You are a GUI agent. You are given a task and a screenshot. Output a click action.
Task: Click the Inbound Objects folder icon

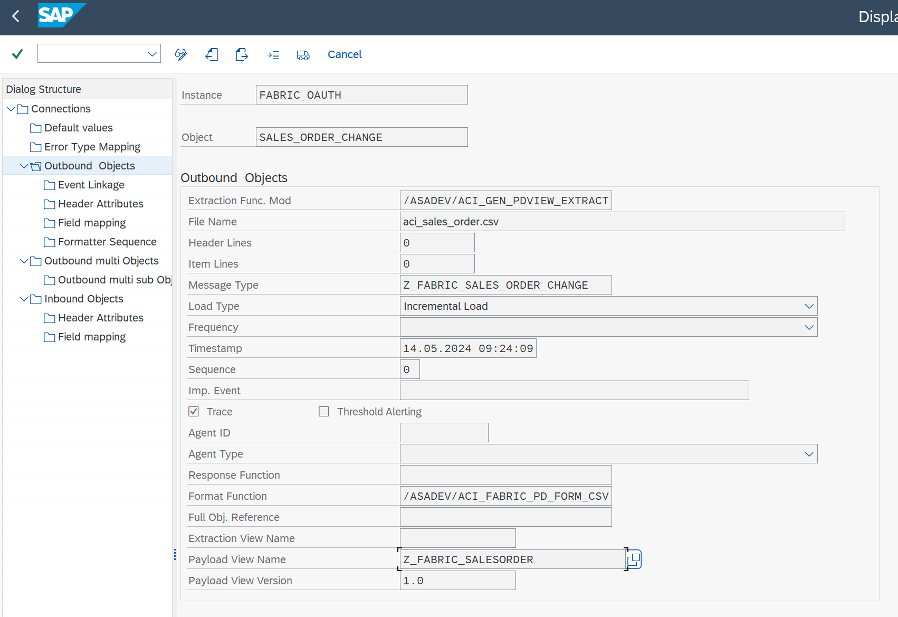[36, 299]
